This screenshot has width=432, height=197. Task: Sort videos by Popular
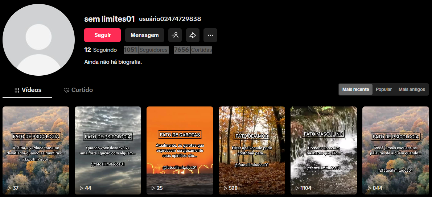[383, 89]
